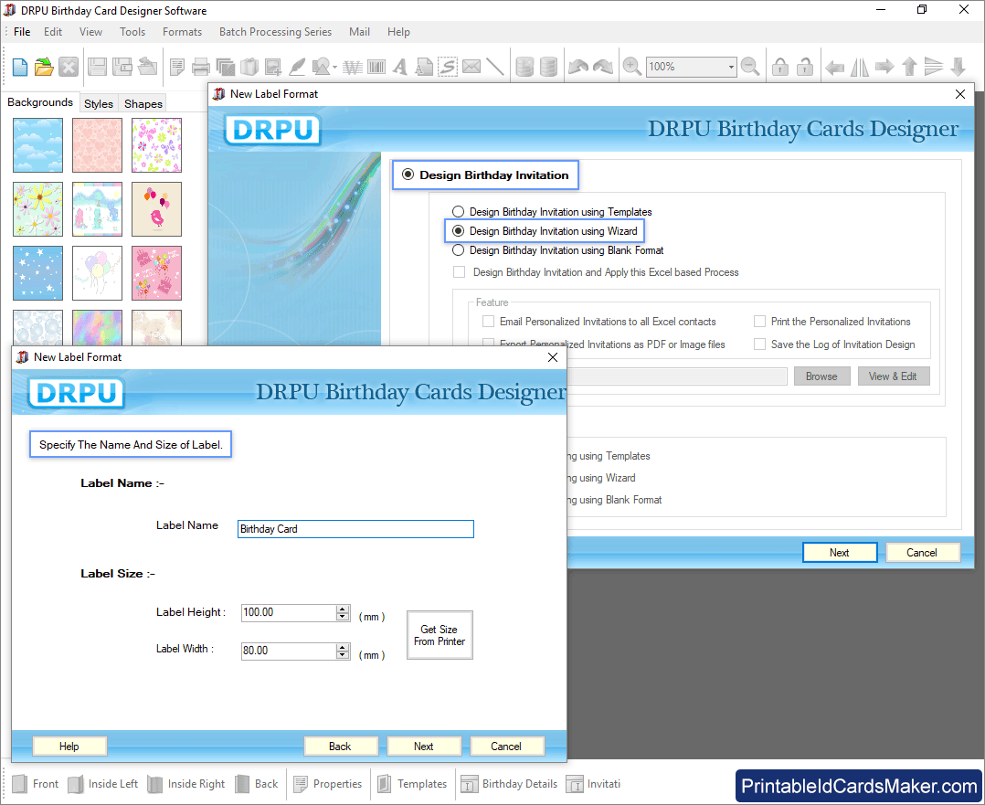The height and width of the screenshot is (805, 985).
Task: Click the Label Width value field
Action: pos(289,651)
